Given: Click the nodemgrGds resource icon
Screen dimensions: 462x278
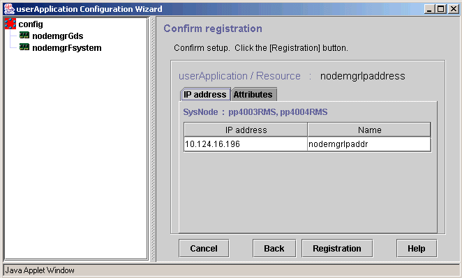Looking at the screenshot, I should [x=24, y=36].
